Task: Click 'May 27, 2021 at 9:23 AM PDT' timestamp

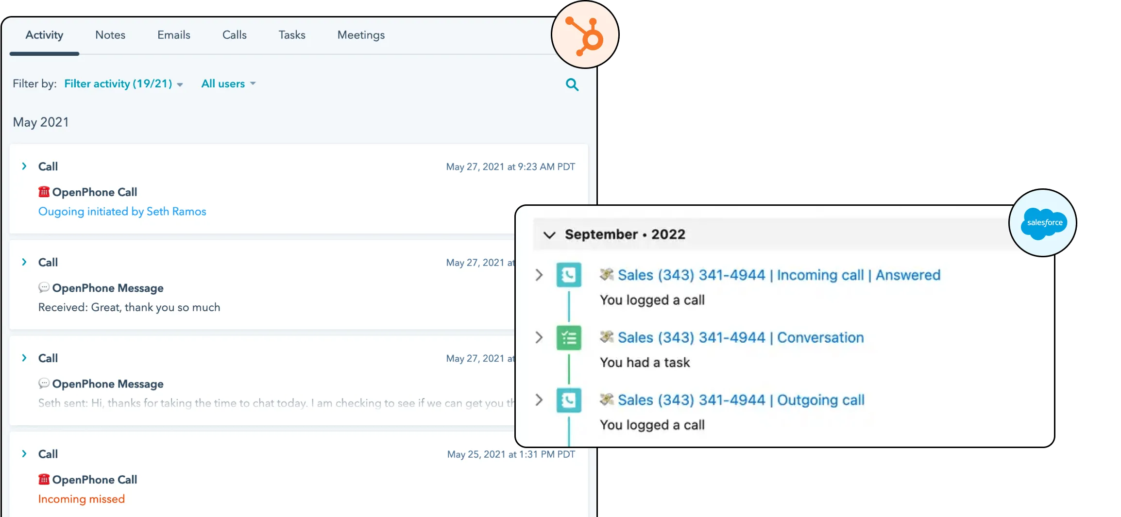Action: tap(510, 167)
